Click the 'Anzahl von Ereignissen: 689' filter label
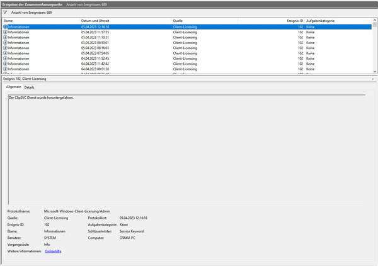This screenshot has width=378, height=266. pos(31,13)
